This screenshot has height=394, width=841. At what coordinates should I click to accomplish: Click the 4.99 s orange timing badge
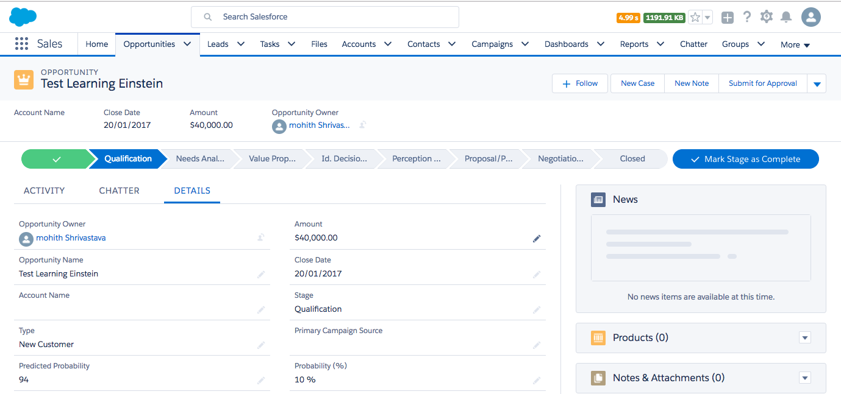pyautogui.click(x=628, y=18)
